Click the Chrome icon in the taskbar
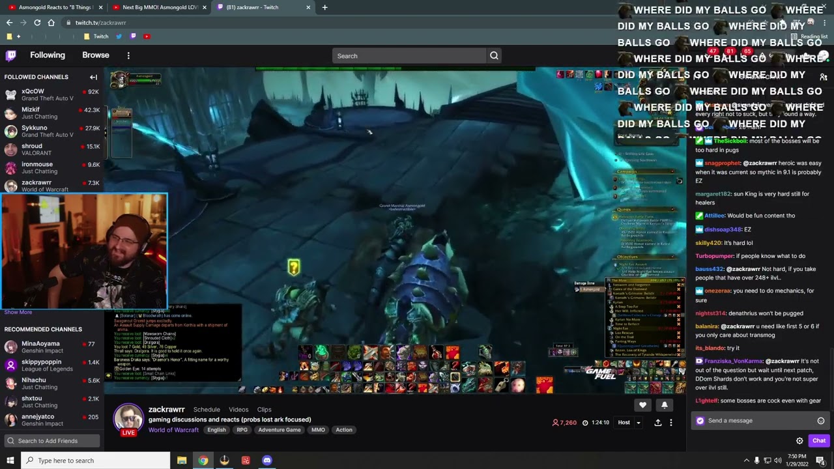This screenshot has width=834, height=469. [x=203, y=461]
